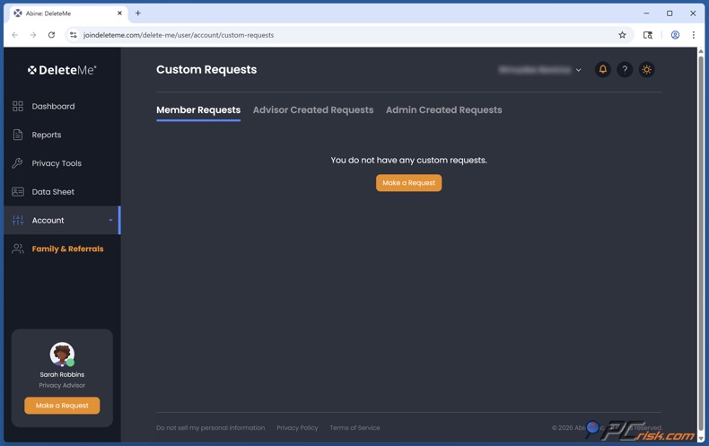The width and height of the screenshot is (709, 446).
Task: Open notifications bell icon
Action: 602,69
